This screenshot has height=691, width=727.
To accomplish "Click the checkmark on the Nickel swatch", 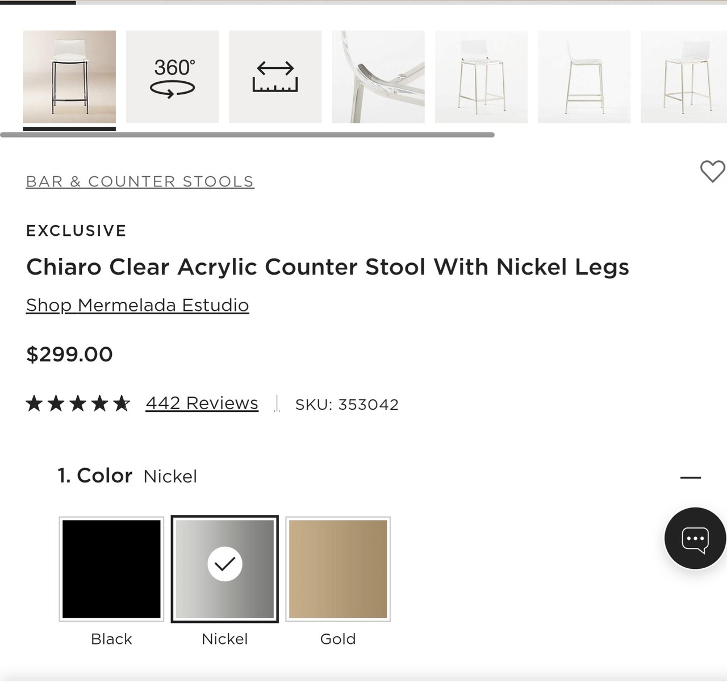I will [x=225, y=564].
